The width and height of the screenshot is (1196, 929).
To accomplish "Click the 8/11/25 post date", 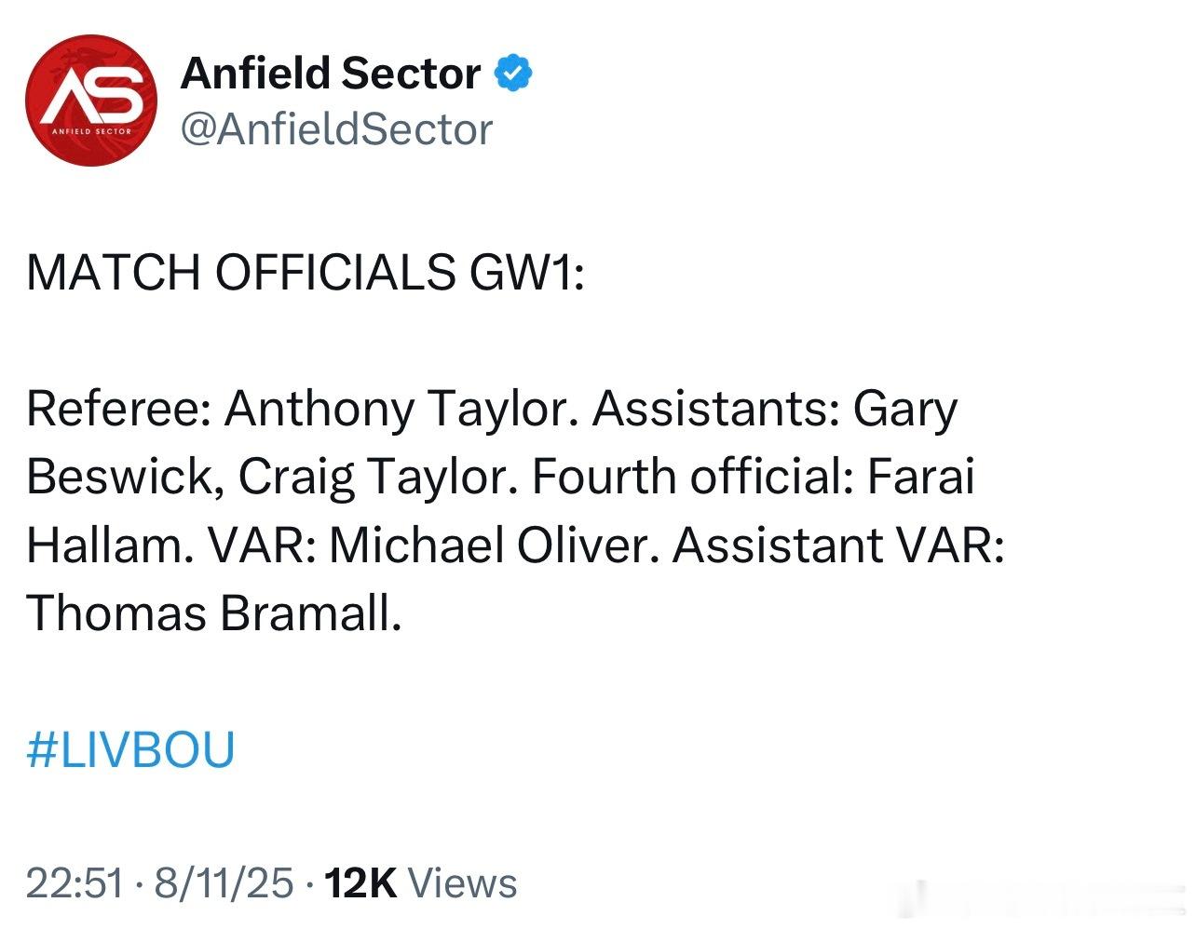I will tap(224, 882).
